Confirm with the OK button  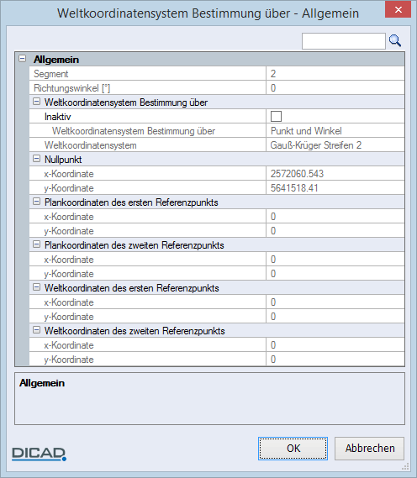tap(293, 449)
